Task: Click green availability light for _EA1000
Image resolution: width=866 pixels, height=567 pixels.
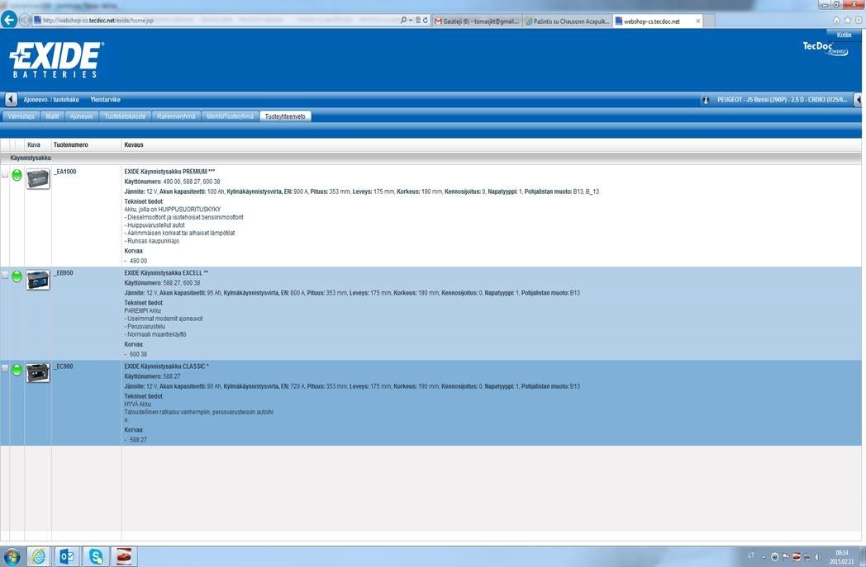Action: coord(17,176)
